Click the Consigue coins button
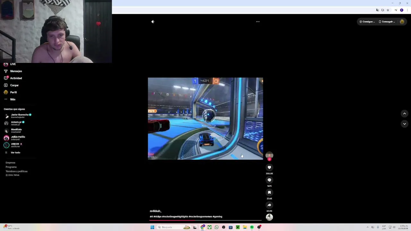The width and height of the screenshot is (411, 231). click(367, 22)
